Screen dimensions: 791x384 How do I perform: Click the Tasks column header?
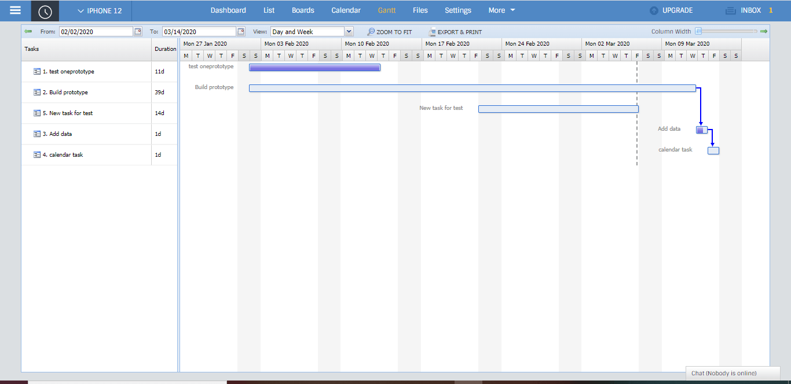86,49
